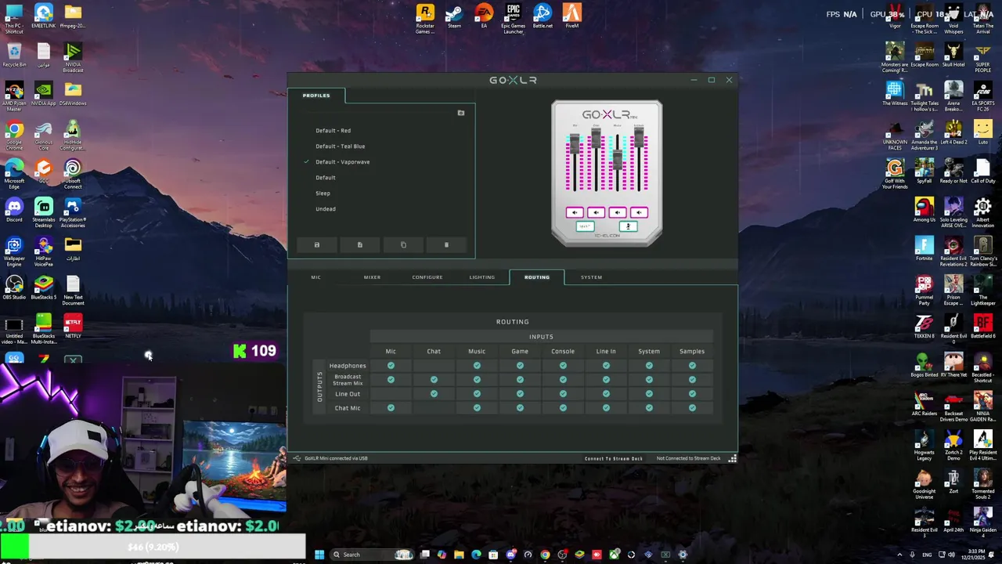
Task: Toggle Samples to Chat Mic routing
Action: tap(692, 408)
